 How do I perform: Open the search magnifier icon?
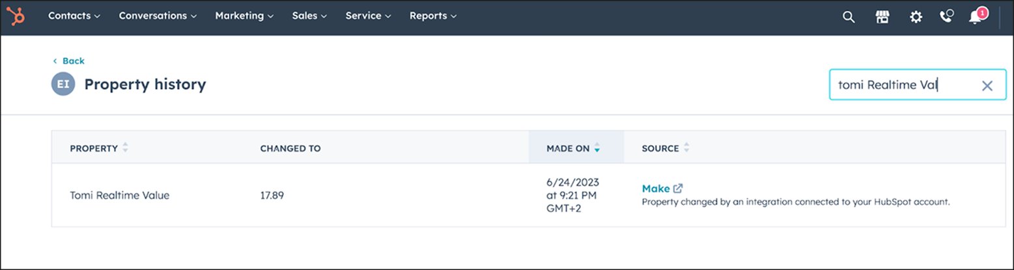point(848,17)
